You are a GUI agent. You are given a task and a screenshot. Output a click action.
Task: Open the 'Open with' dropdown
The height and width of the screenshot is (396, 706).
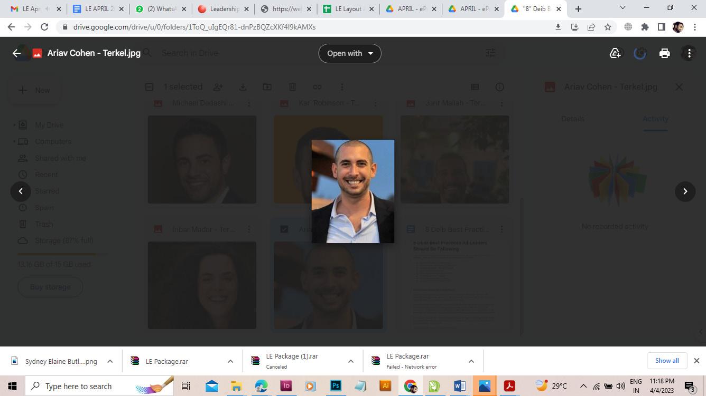[x=350, y=53]
